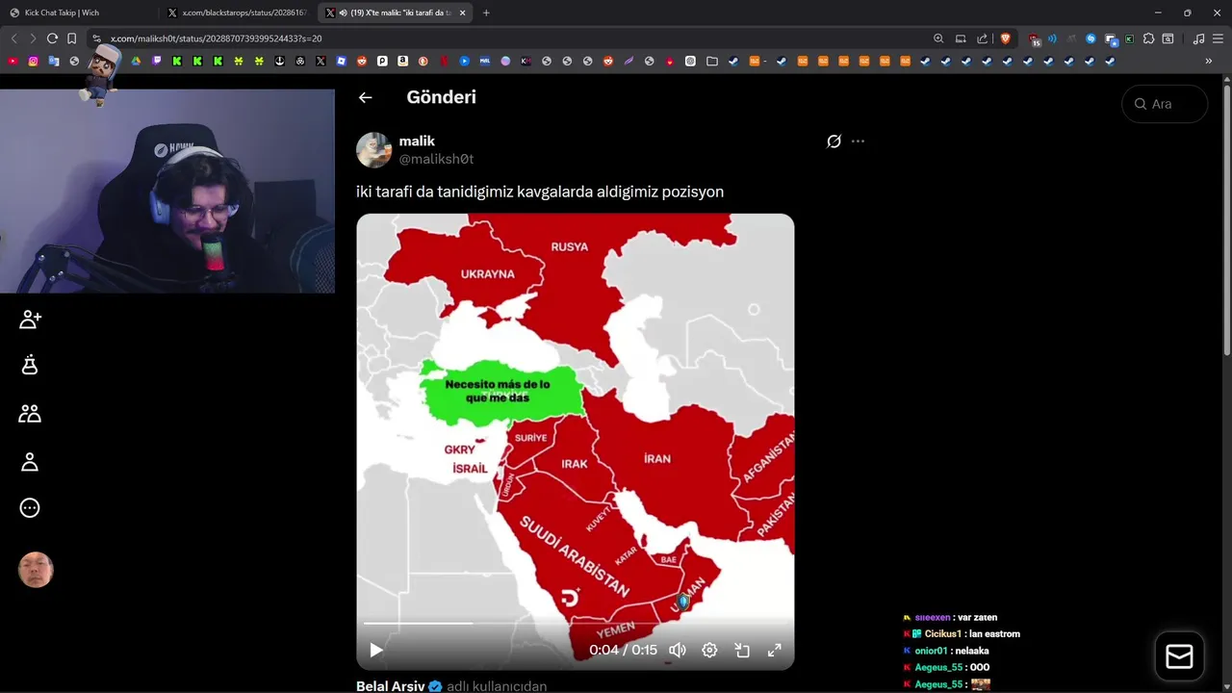Go back with the Gönderi back arrow
Screen dimensions: 1232x693
pyautogui.click(x=365, y=97)
